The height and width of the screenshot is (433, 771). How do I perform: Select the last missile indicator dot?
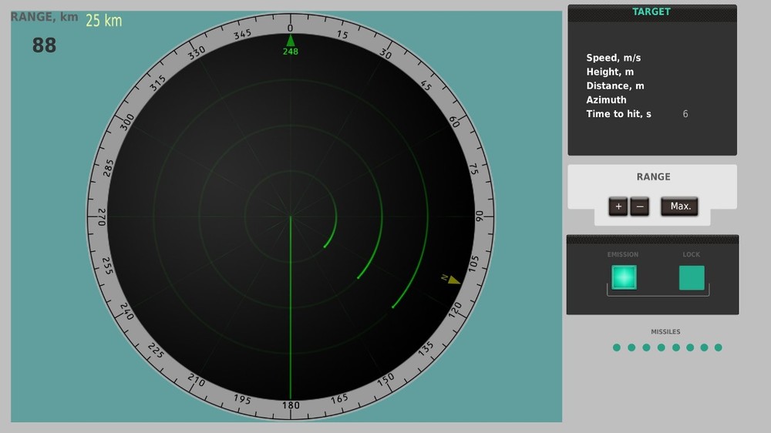(719, 347)
